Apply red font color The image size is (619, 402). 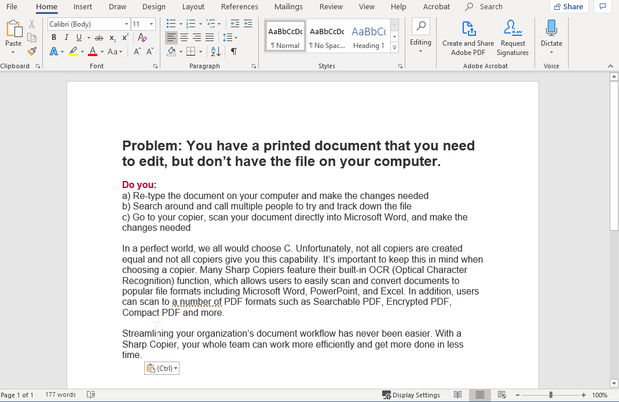[x=93, y=51]
